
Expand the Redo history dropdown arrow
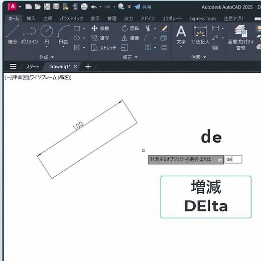click(114, 7)
